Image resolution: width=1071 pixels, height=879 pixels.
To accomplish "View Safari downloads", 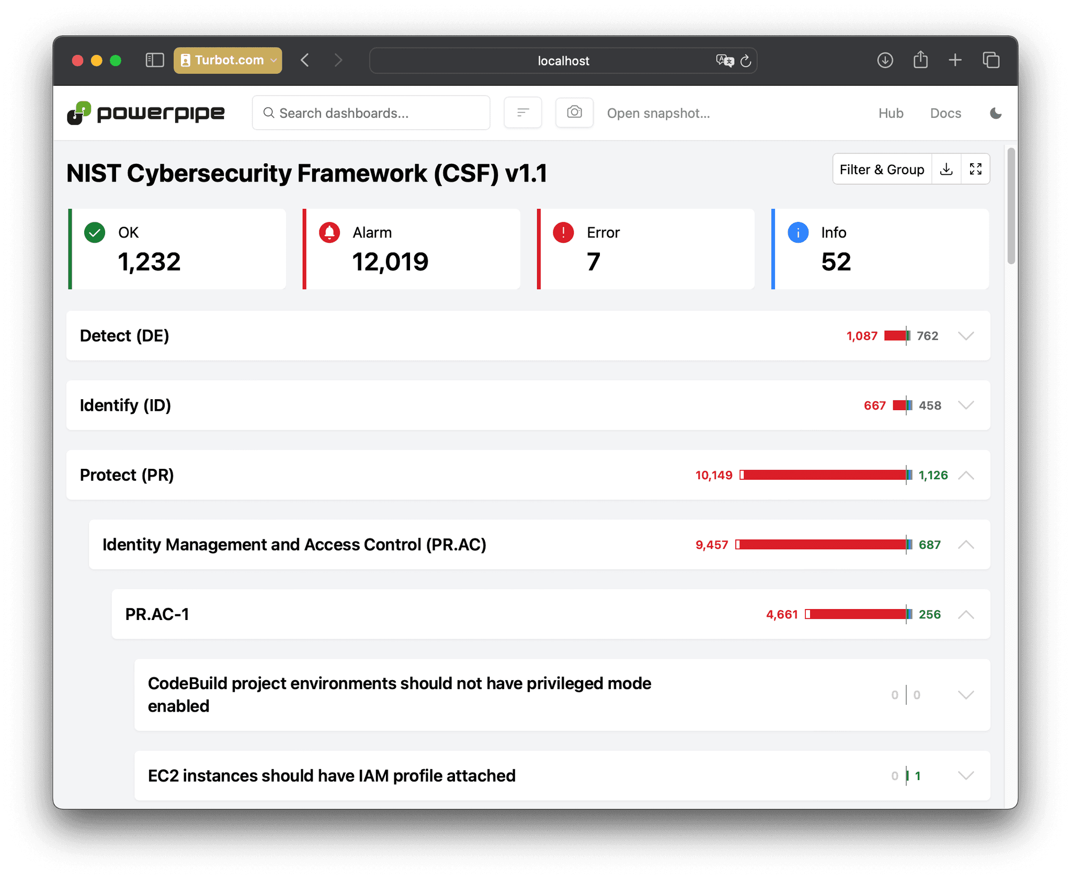I will pyautogui.click(x=885, y=60).
